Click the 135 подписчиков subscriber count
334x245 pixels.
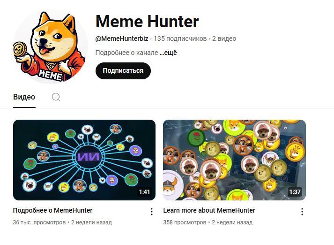pos(180,38)
